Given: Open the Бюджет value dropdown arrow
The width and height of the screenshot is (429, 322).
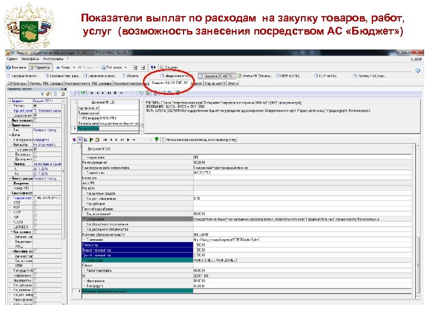Looking at the screenshot, I should [x=64, y=101].
